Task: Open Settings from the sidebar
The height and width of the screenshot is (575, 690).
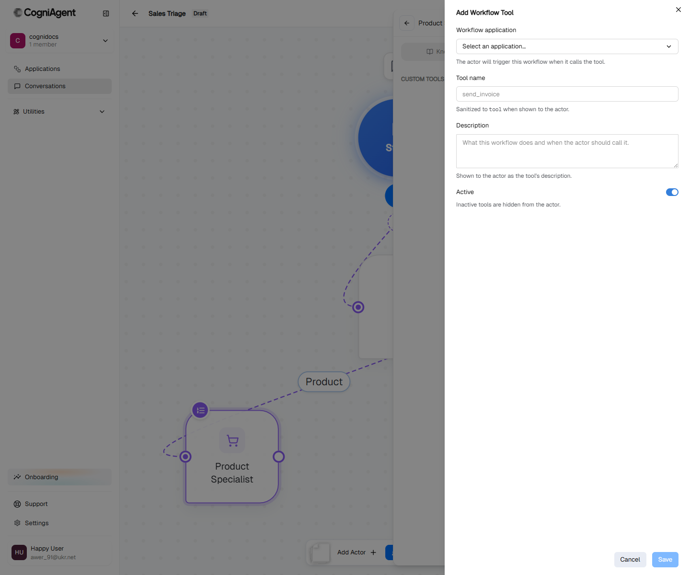Action: pos(59,523)
